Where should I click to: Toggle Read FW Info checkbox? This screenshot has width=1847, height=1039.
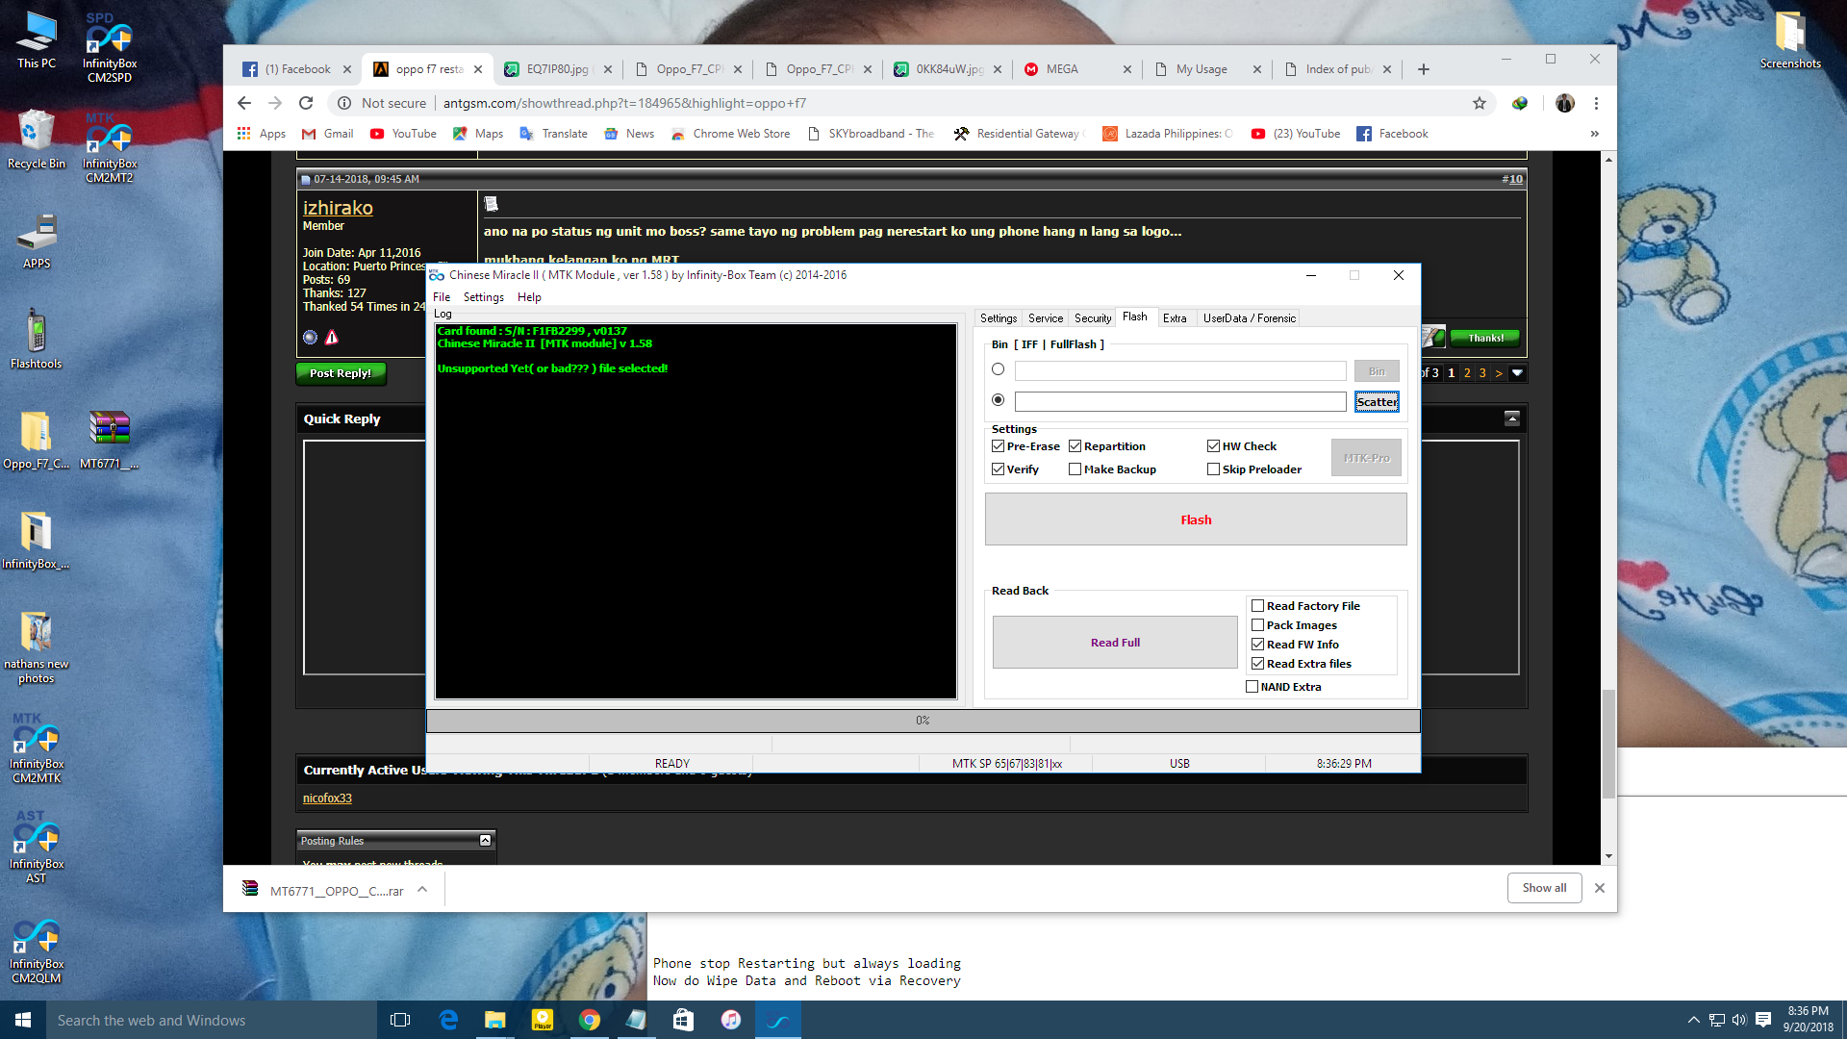[x=1258, y=645]
